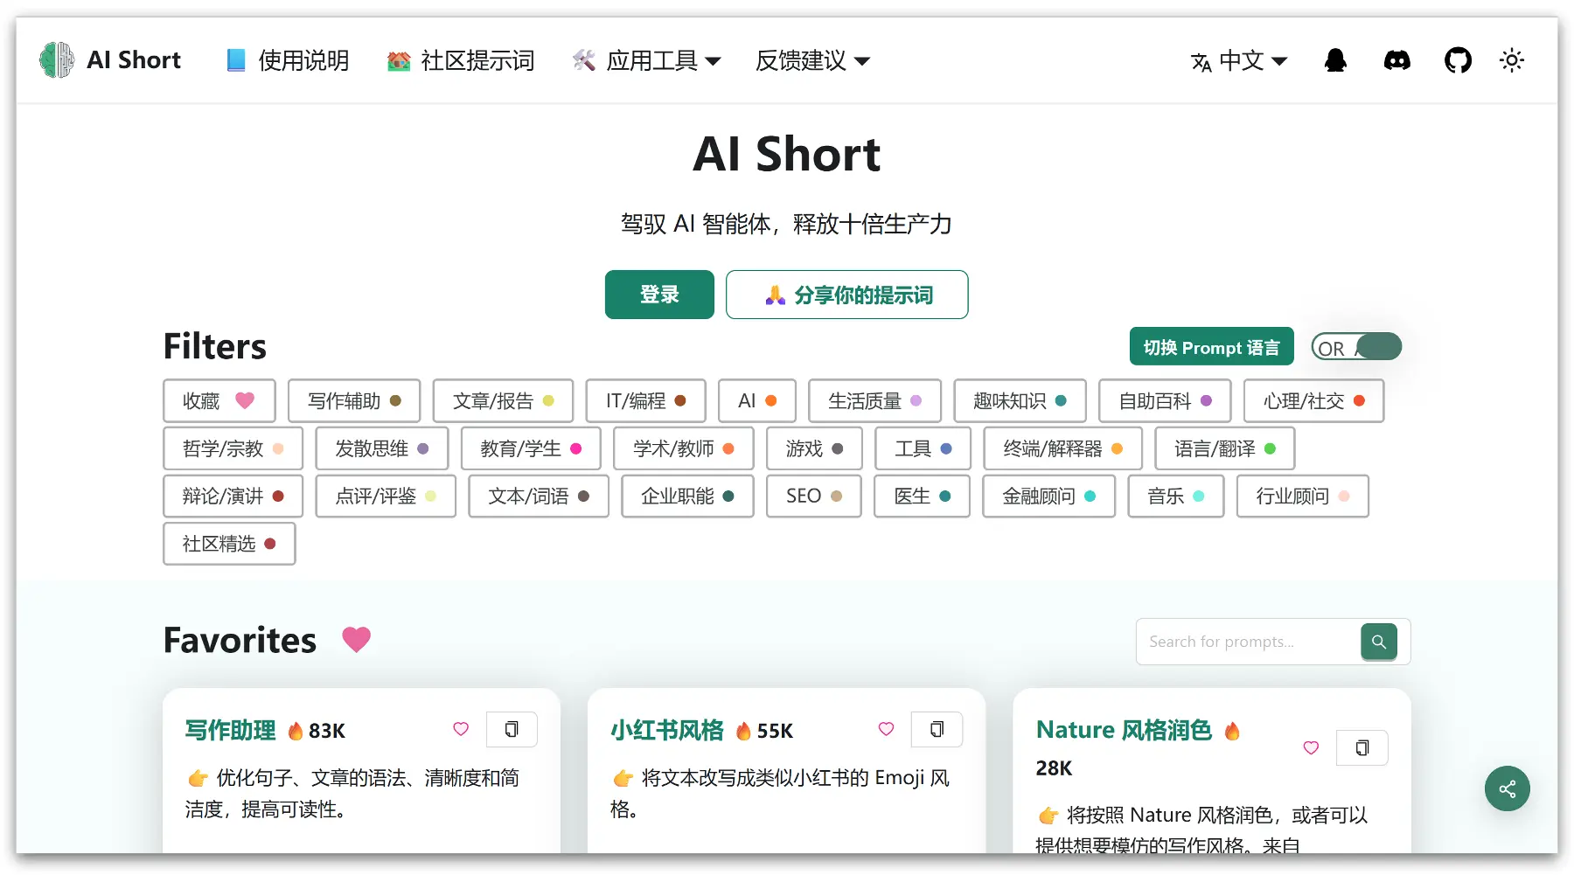Toggle the 学术/教师 filter tag
Image resolution: width=1574 pixels, height=875 pixels.
point(684,448)
